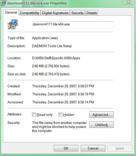Click the file name text field
Viewport: 136px width, 156px height.
tap(73, 25)
